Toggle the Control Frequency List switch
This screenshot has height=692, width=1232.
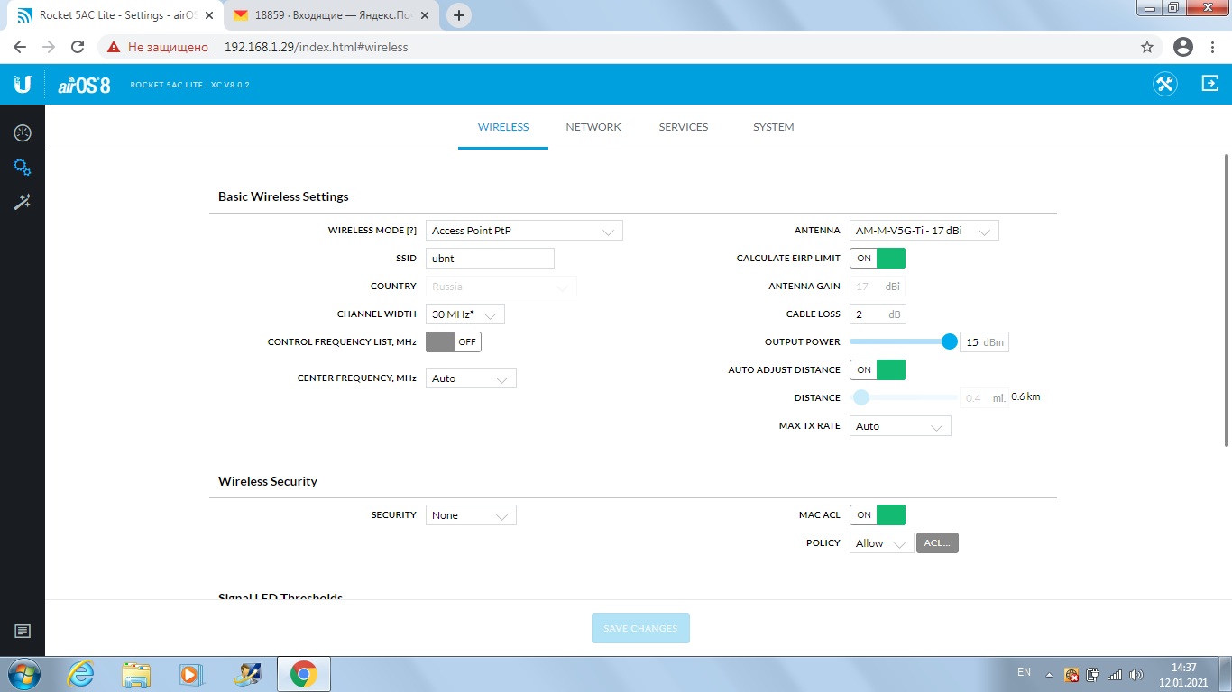pos(454,341)
